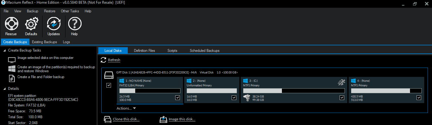The height and width of the screenshot is (125, 432).
Task: Click the running figure icon on C: partition
Action: pyautogui.click(x=341, y=82)
